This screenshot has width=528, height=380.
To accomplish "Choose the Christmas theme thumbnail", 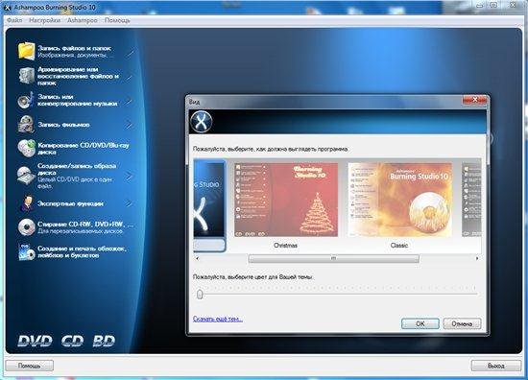I will coord(286,200).
